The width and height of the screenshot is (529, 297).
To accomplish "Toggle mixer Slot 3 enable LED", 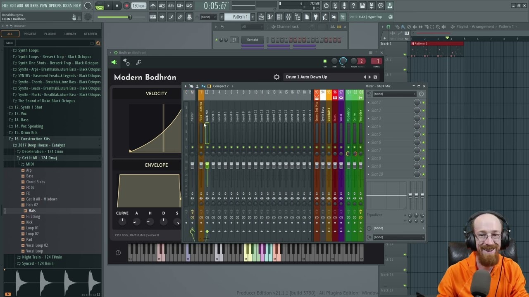I will [423, 118].
